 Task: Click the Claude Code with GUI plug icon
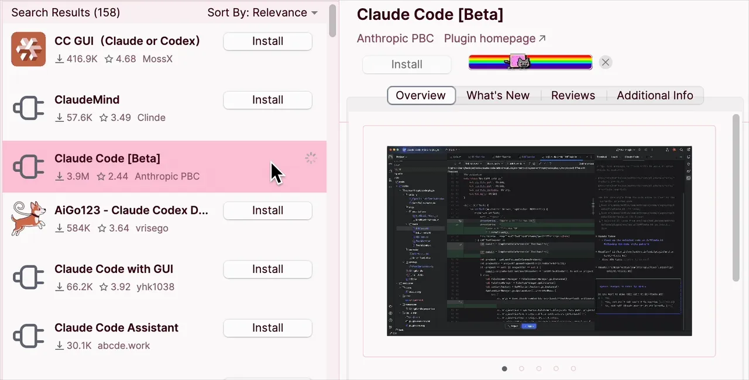[29, 278]
